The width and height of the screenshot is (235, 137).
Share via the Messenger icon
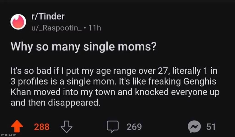(194, 127)
